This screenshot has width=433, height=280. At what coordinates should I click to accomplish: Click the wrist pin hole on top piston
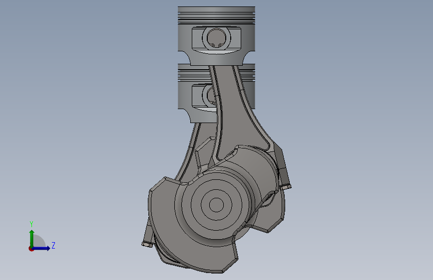[x=216, y=37]
